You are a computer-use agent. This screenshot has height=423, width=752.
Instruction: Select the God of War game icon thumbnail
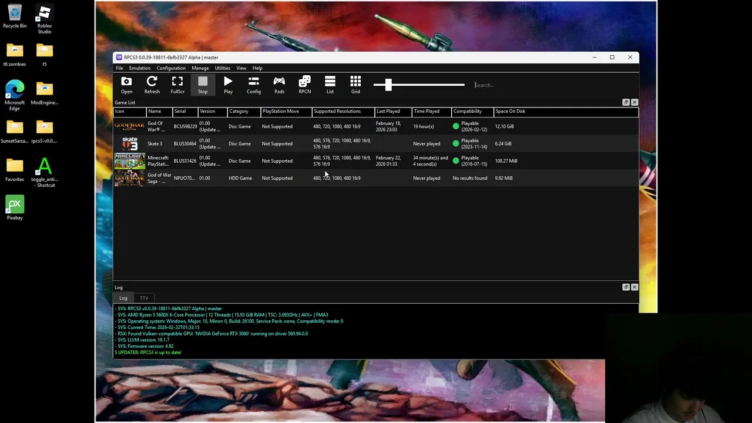(x=130, y=126)
